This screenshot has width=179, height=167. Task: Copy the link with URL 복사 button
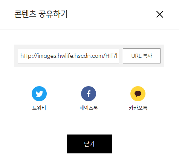[142, 56]
